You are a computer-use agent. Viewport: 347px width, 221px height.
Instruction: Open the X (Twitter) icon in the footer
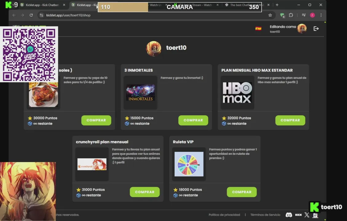(x=307, y=215)
